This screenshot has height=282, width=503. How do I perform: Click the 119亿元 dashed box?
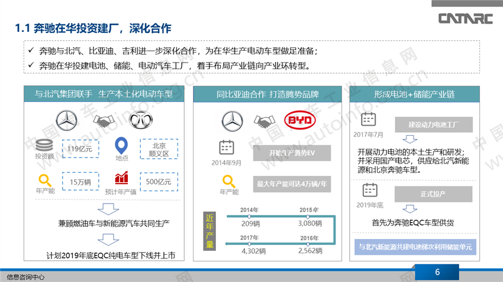80,149
